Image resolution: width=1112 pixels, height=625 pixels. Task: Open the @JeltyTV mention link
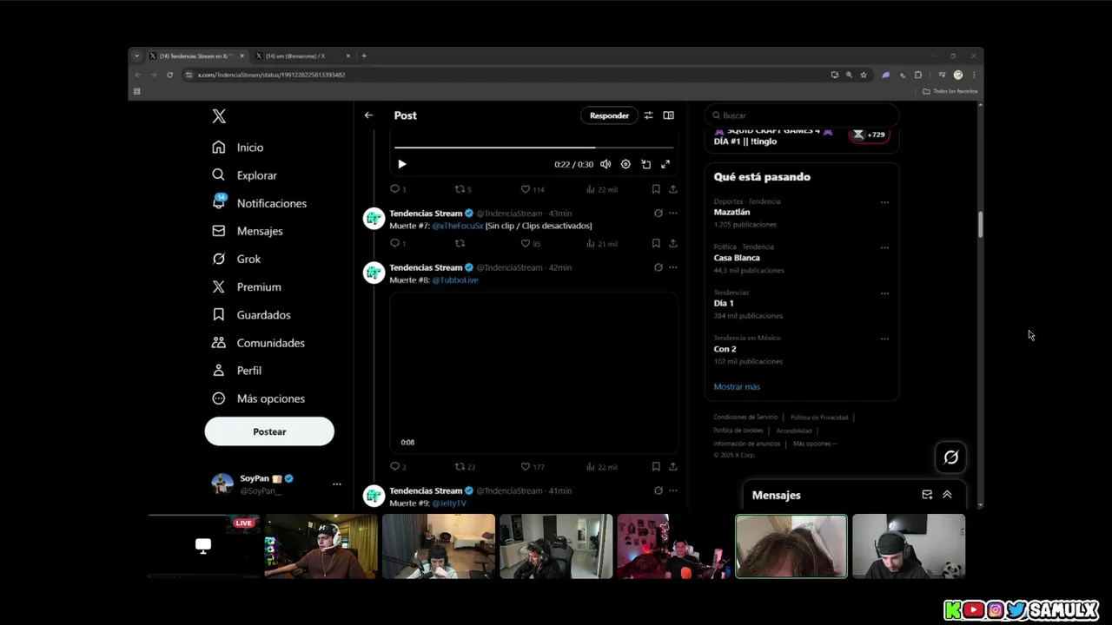[x=448, y=503]
